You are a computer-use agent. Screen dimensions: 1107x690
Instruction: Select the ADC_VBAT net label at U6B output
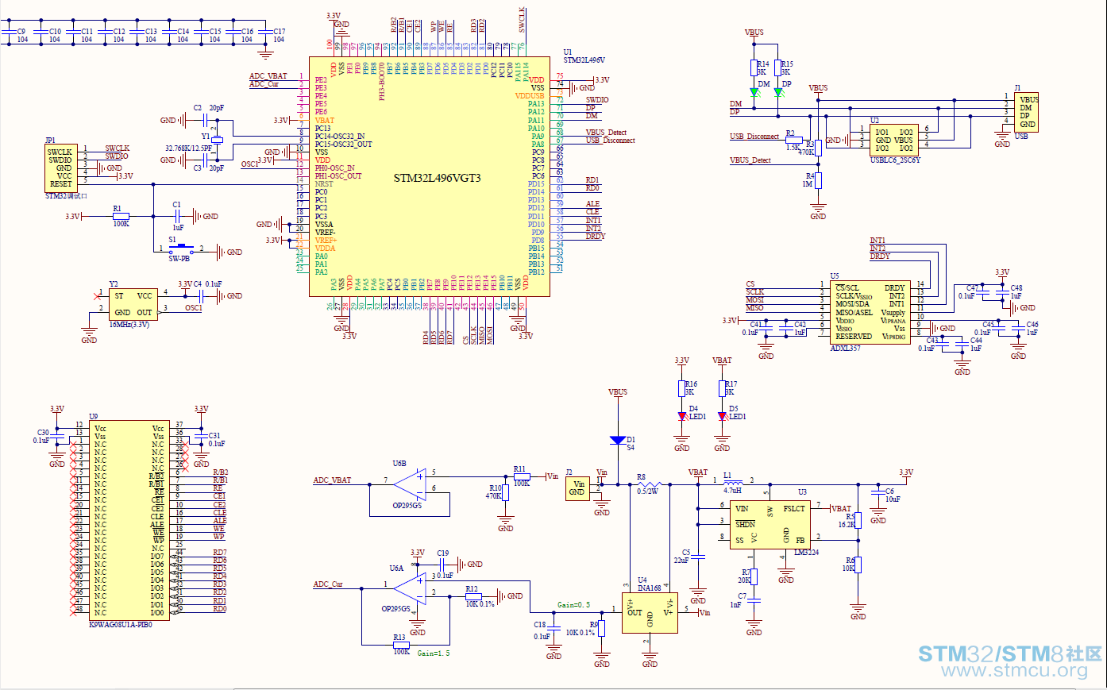click(x=332, y=480)
